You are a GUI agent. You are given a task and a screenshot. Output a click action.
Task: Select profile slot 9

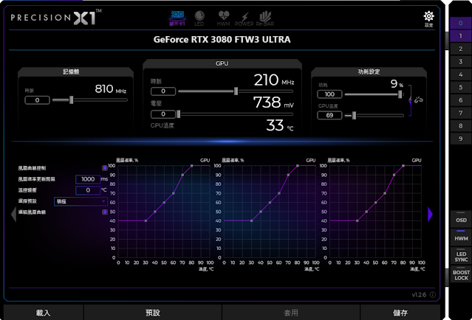(461, 139)
